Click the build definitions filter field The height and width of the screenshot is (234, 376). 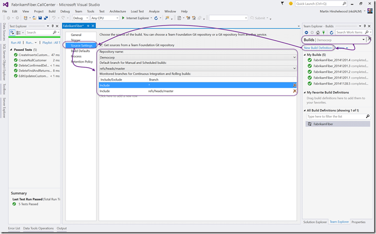coord(338,116)
